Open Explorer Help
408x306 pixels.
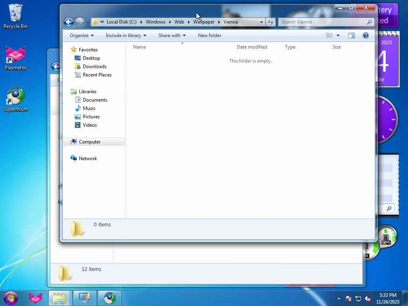(x=366, y=35)
